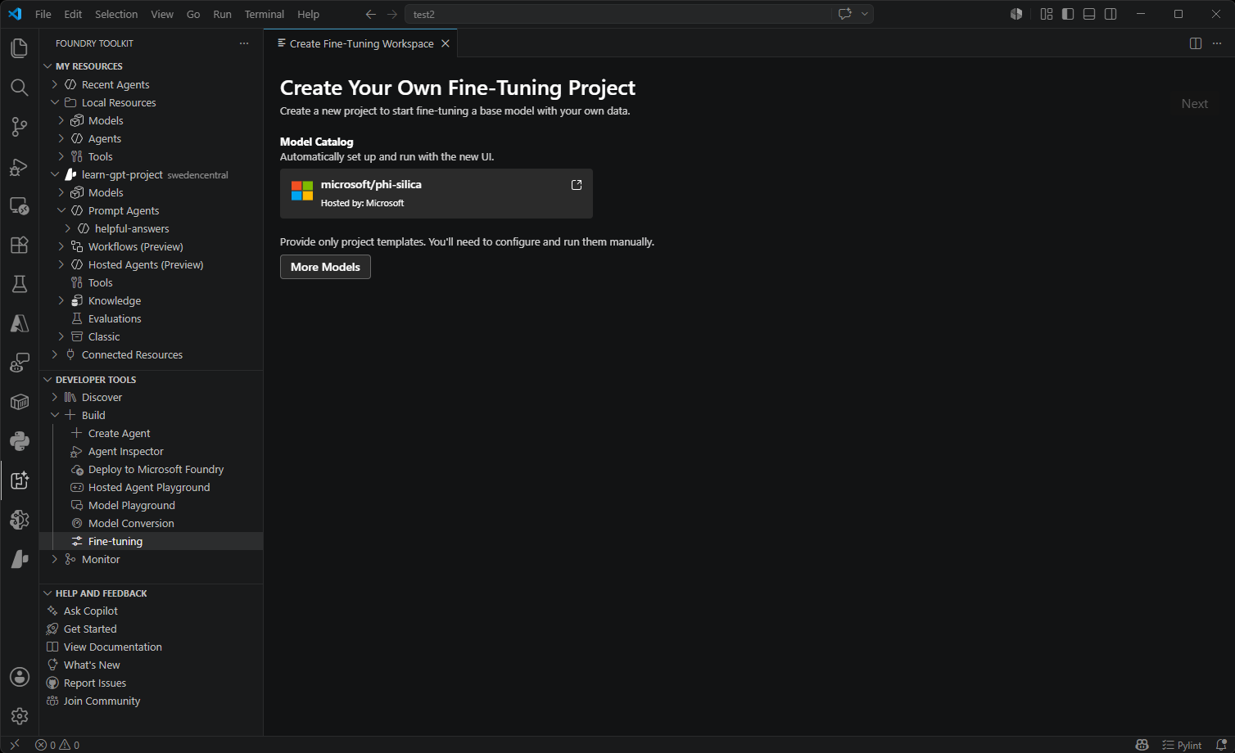Close the Create Fine-Tuning Workspace tab
This screenshot has height=753, width=1235.
446,43
